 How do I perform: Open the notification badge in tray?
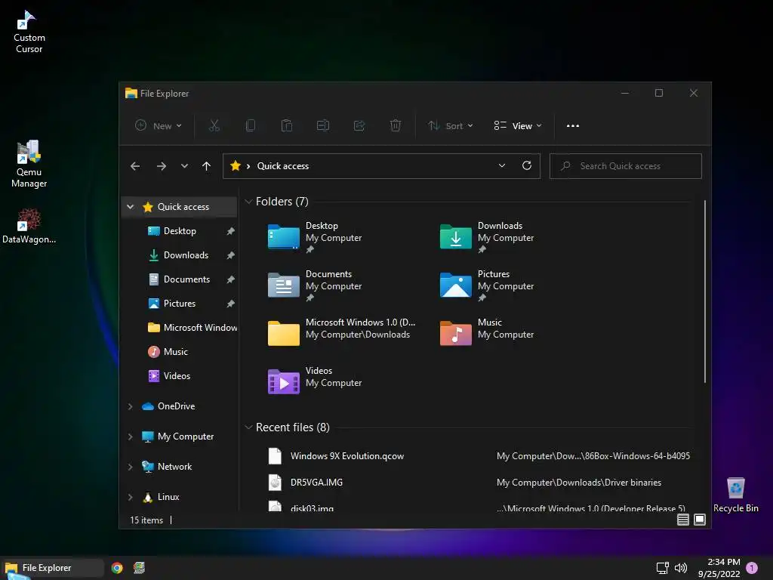pos(752,568)
